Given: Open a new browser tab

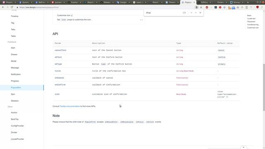Looking at the screenshot, I should tap(248, 2).
